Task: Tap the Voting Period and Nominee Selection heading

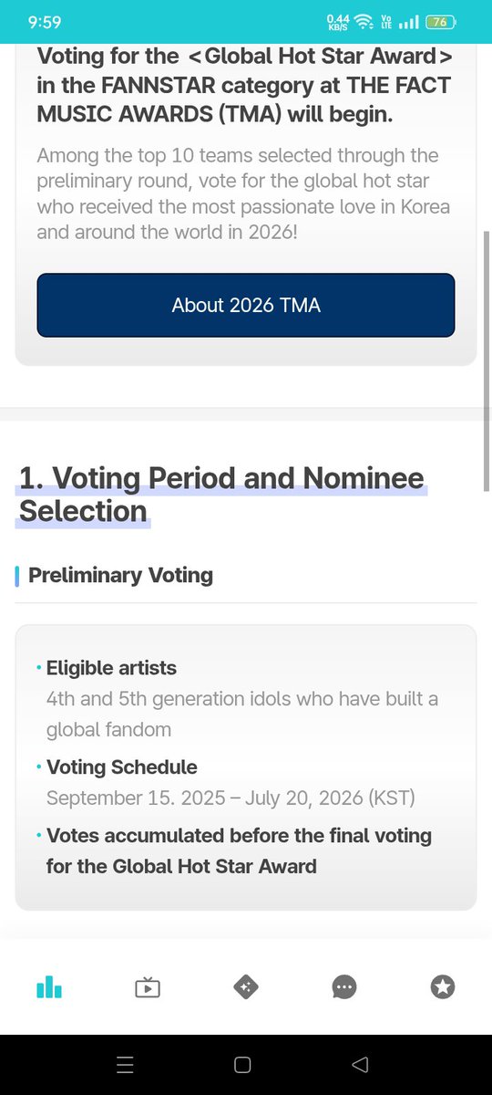Action: pos(221,494)
